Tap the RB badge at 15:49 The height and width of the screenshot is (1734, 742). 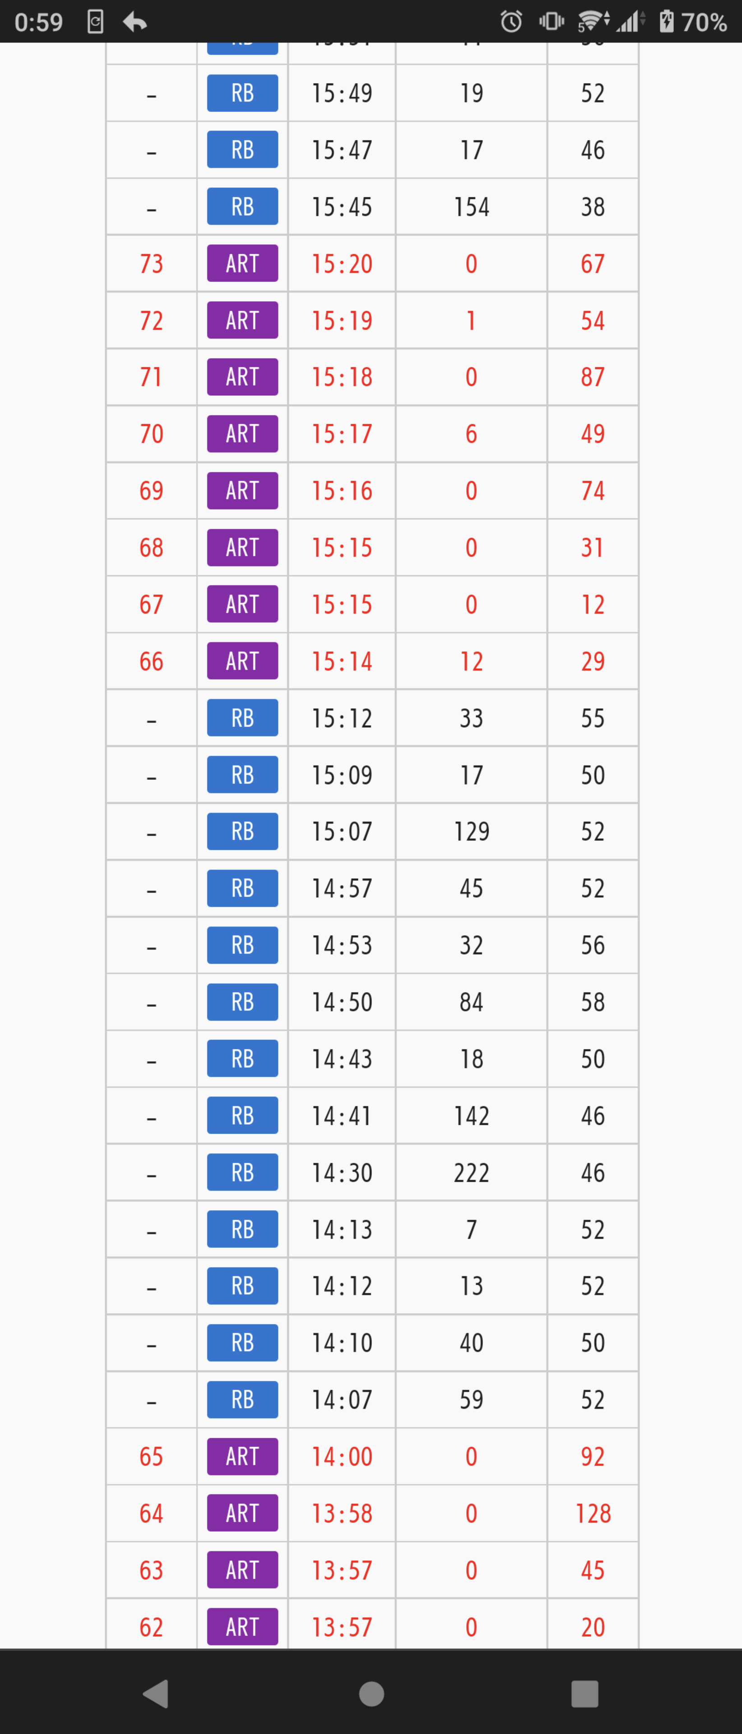point(242,93)
